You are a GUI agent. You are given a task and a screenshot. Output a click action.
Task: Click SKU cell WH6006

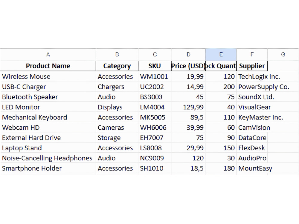[155, 128]
